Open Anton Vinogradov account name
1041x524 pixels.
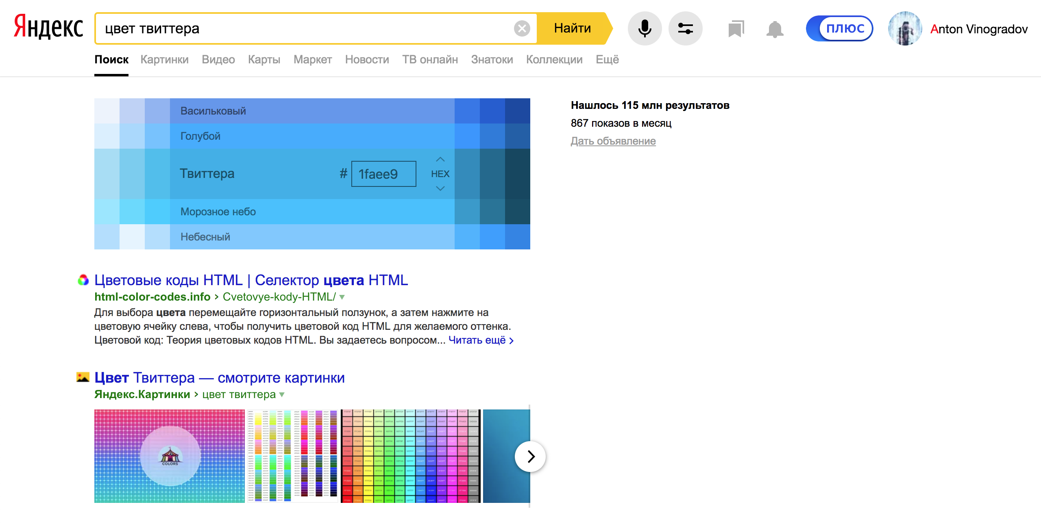(x=979, y=29)
